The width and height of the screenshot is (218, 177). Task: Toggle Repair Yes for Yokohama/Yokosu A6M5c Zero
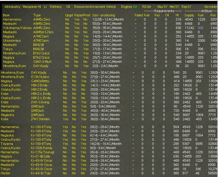pos(77,28)
